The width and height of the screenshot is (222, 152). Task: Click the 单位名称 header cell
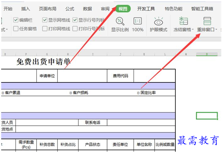pos(144,145)
